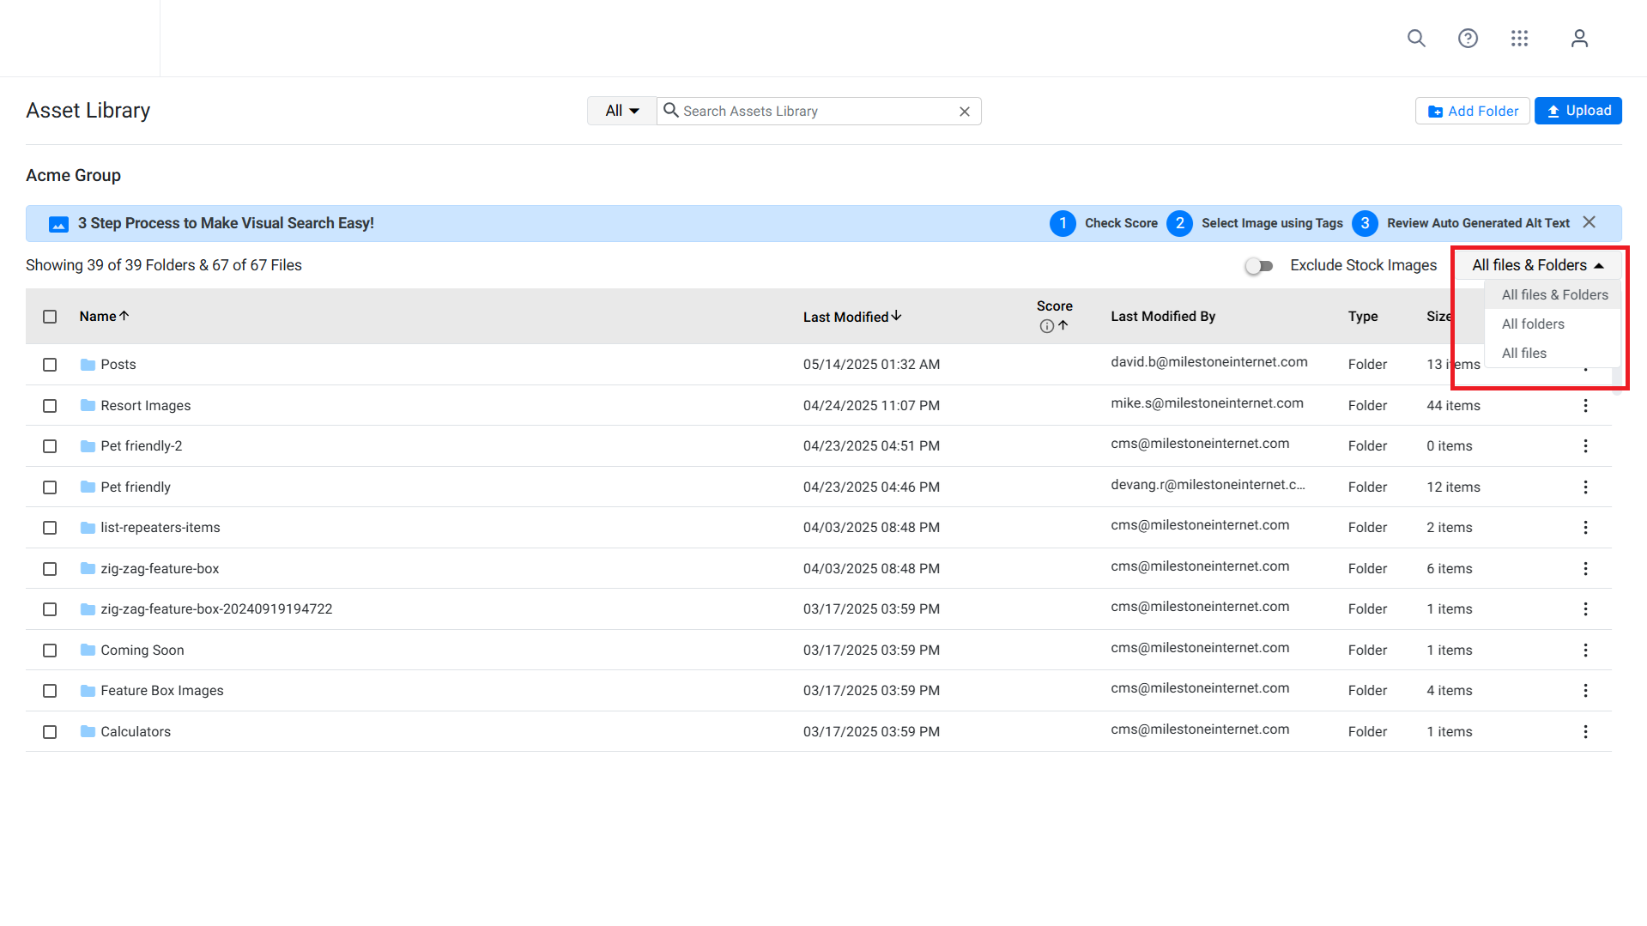Screen dimensions: 1647x926
Task: Collapse the All files & Folders dropdown
Action: pyautogui.click(x=1537, y=265)
